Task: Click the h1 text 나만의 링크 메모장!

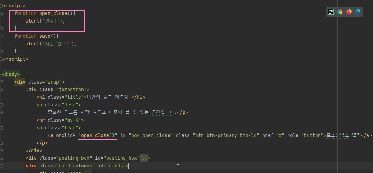Action: coord(109,97)
